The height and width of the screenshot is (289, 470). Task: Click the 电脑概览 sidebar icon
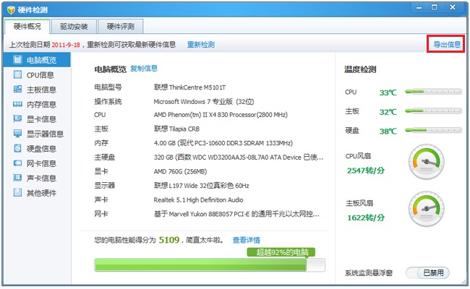pyautogui.click(x=17, y=59)
